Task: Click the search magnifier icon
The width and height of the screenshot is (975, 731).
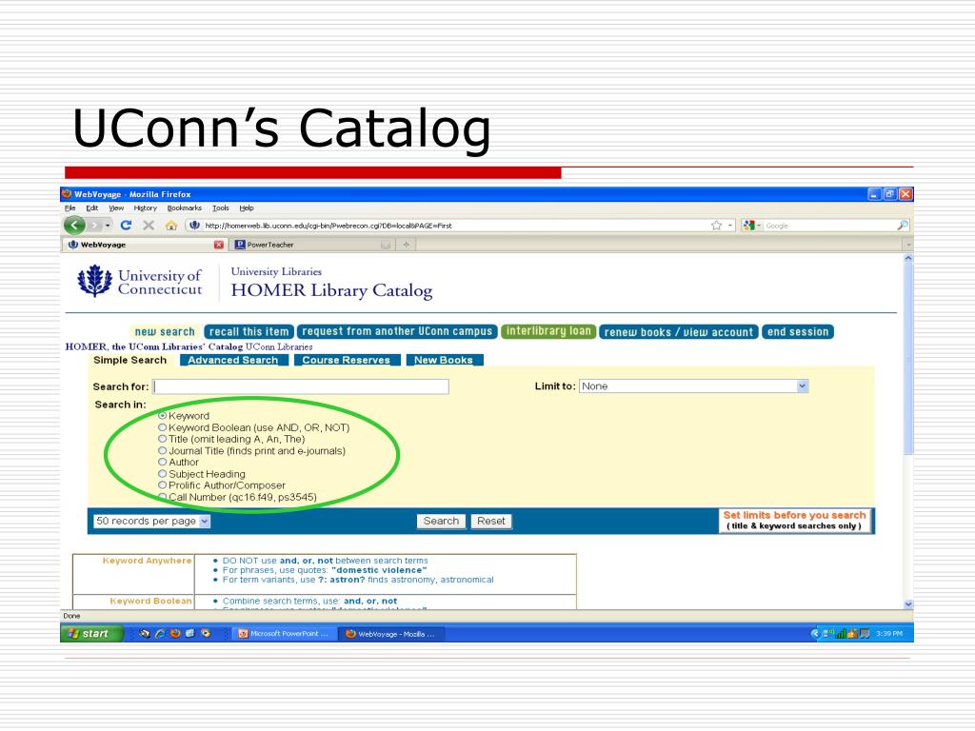Action: 903,225
